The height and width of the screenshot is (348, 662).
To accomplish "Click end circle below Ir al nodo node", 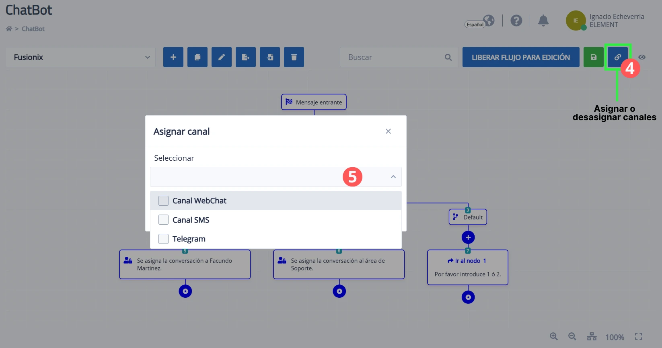I will pos(468,297).
